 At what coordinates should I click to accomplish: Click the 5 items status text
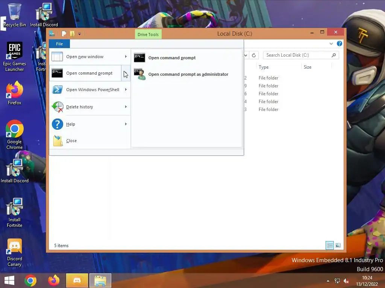click(x=61, y=246)
